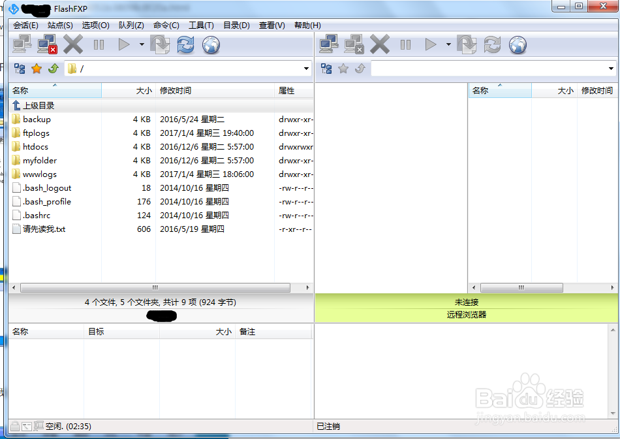The width and height of the screenshot is (620, 439).
Task: Sort right pane by 修改时间 column header
Action: tap(597, 91)
